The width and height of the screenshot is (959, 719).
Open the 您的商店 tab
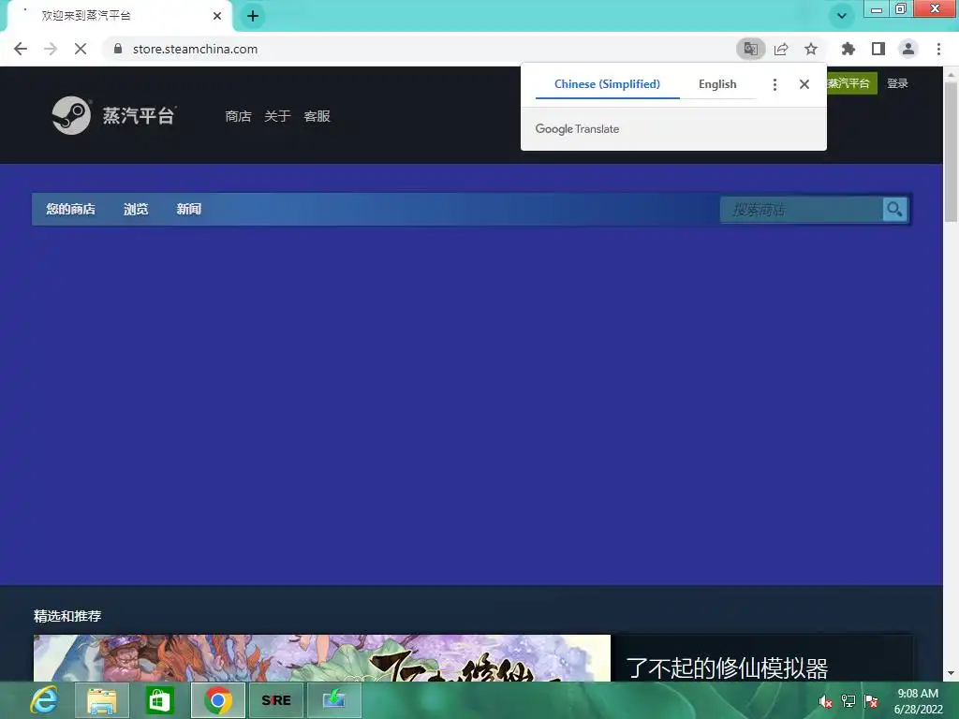click(71, 209)
